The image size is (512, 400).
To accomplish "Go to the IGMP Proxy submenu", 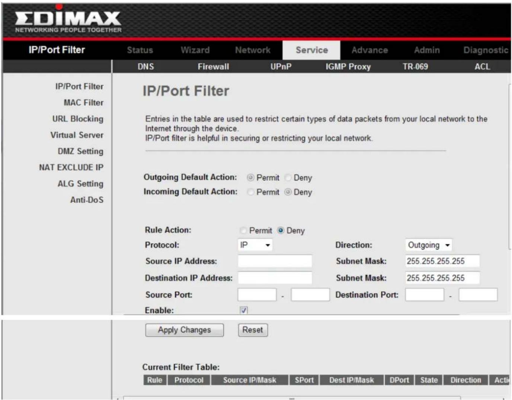I will [x=348, y=67].
